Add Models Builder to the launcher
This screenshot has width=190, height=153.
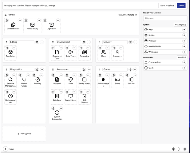point(184,47)
